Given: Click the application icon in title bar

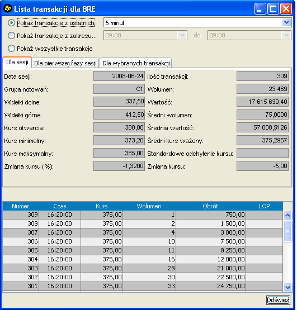Looking at the screenshot, I should tap(8, 9).
